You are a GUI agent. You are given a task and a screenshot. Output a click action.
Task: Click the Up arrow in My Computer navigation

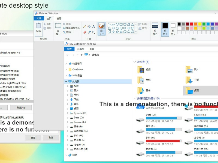click(x=81, y=55)
